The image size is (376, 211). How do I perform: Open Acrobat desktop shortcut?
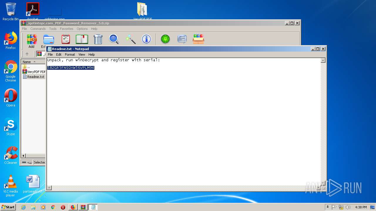click(x=33, y=11)
